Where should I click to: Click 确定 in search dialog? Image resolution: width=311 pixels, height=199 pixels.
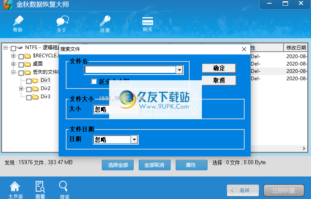pos(219,68)
